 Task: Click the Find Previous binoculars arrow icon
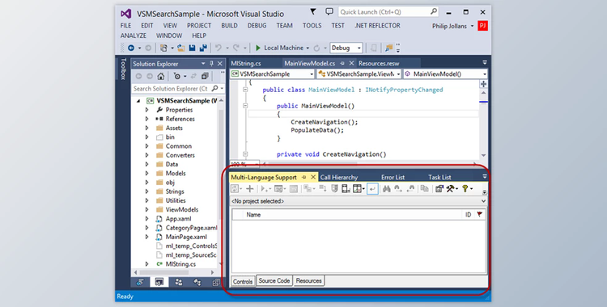coord(410,189)
